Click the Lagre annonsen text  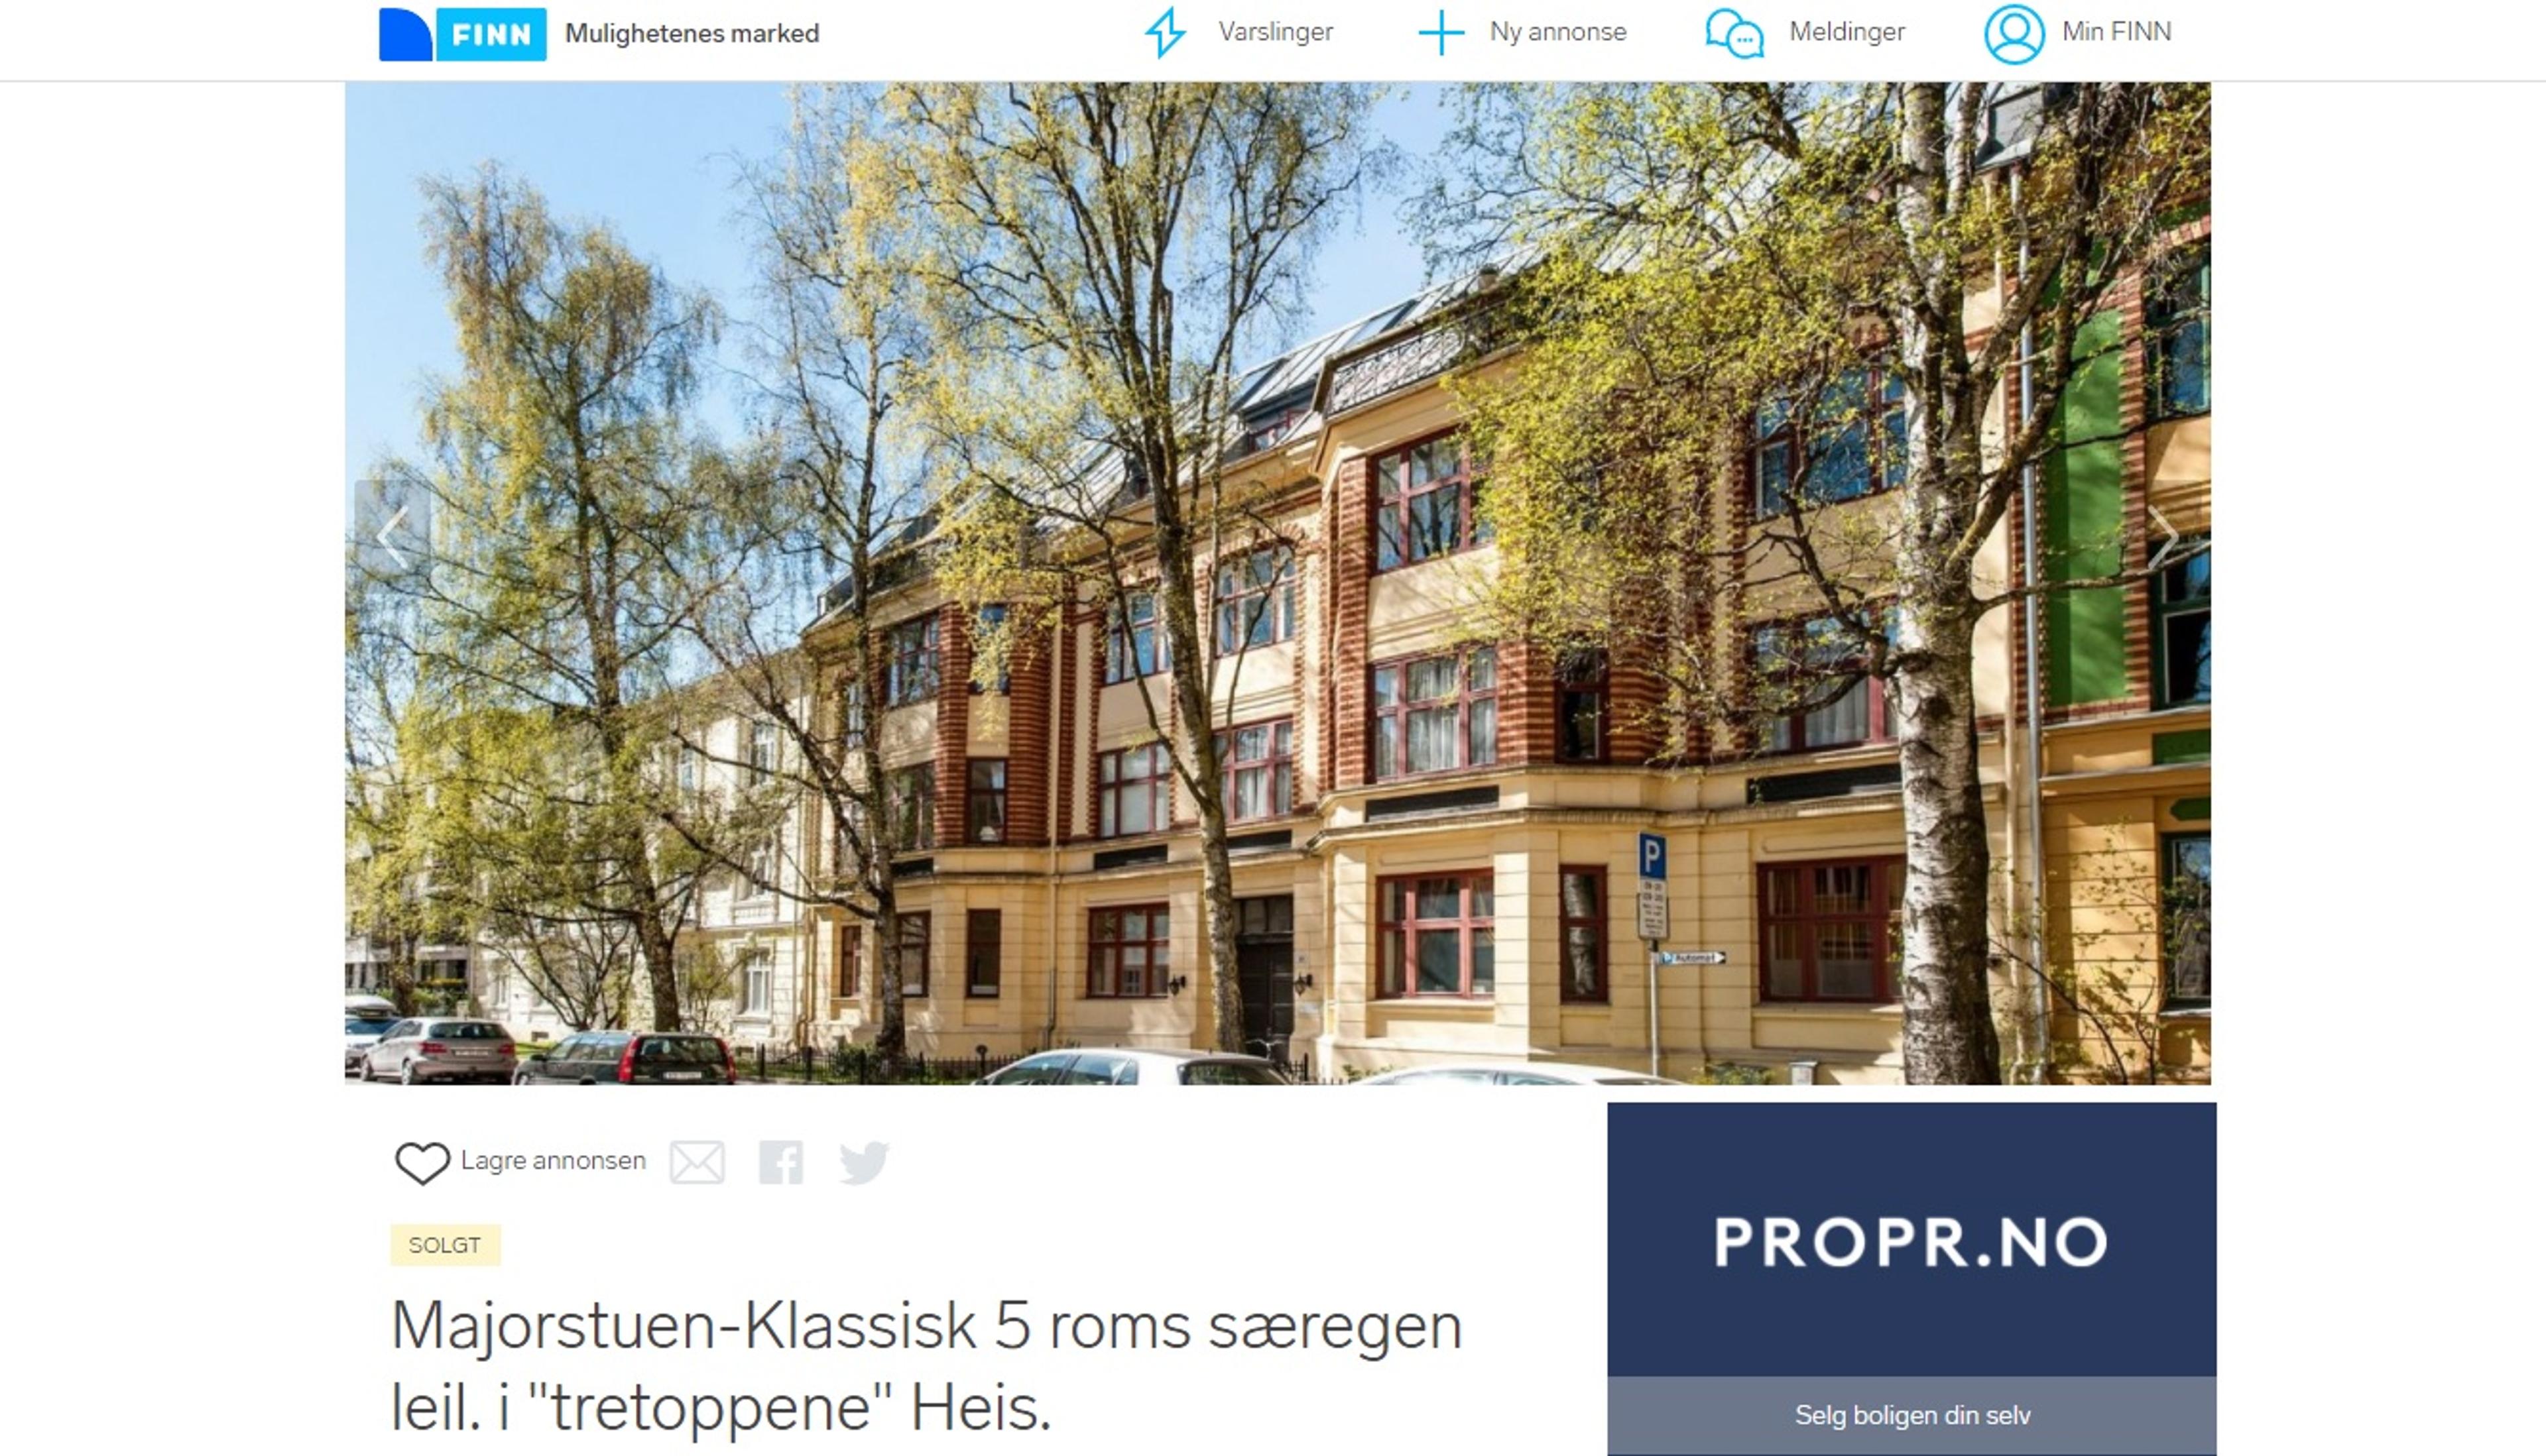pyautogui.click(x=553, y=1161)
